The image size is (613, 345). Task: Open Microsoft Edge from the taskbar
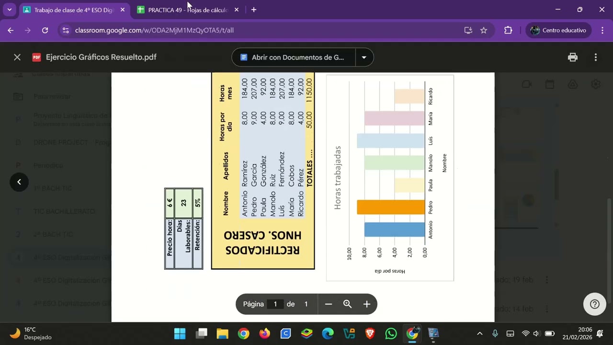pos(328,333)
